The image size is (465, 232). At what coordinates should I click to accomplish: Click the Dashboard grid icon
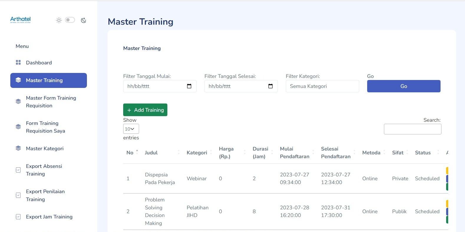tap(18, 62)
